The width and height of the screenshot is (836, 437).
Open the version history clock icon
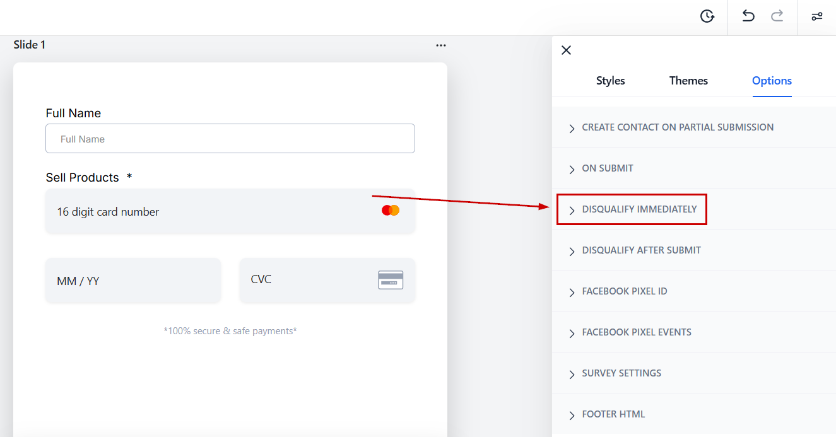[707, 16]
